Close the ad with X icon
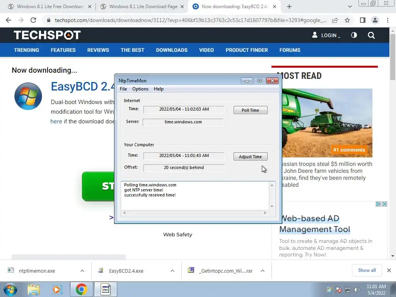The width and height of the screenshot is (396, 297). (384, 204)
